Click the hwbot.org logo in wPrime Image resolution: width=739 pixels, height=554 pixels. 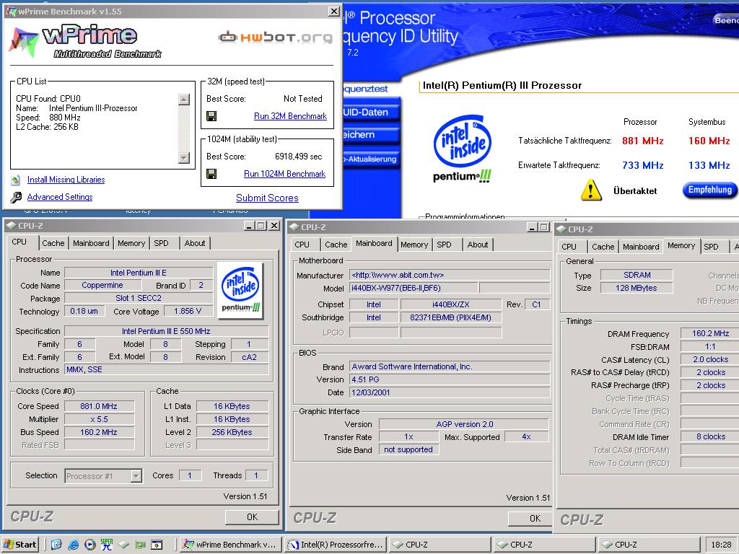pyautogui.click(x=275, y=37)
